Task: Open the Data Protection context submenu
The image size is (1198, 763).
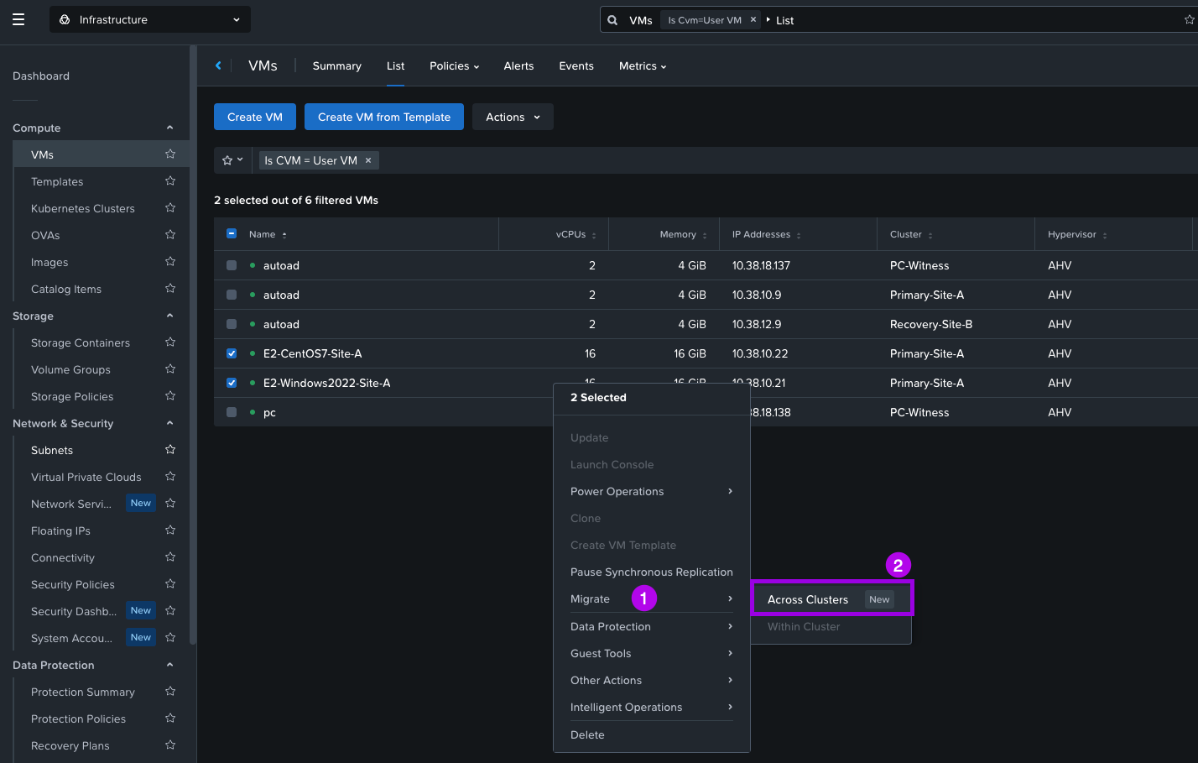Action: 652,626
